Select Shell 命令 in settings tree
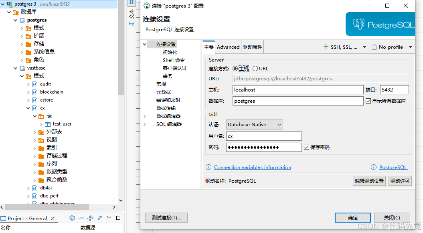Viewport: 423px width, 233px height. tap(174, 60)
